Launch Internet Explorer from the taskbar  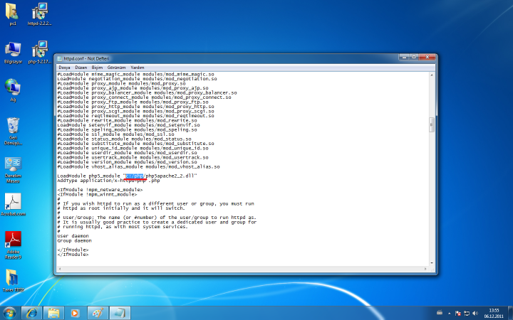32,312
